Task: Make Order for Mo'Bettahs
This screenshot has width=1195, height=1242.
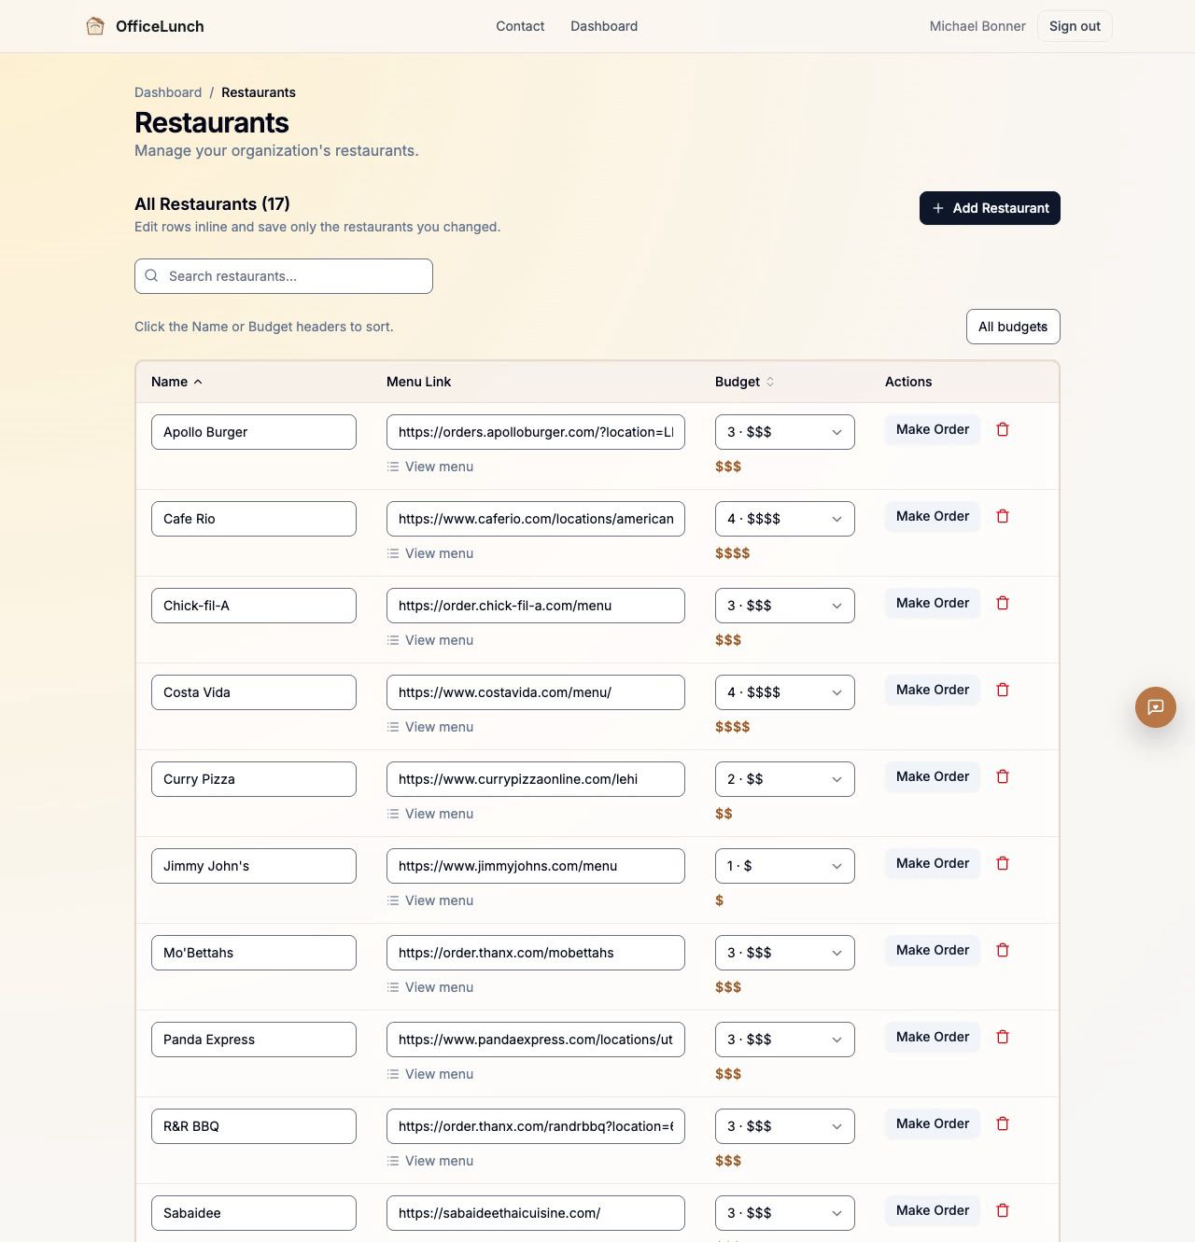Action: pos(933,950)
